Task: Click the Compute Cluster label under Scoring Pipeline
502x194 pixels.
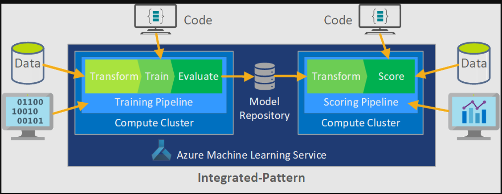Action: coord(361,123)
